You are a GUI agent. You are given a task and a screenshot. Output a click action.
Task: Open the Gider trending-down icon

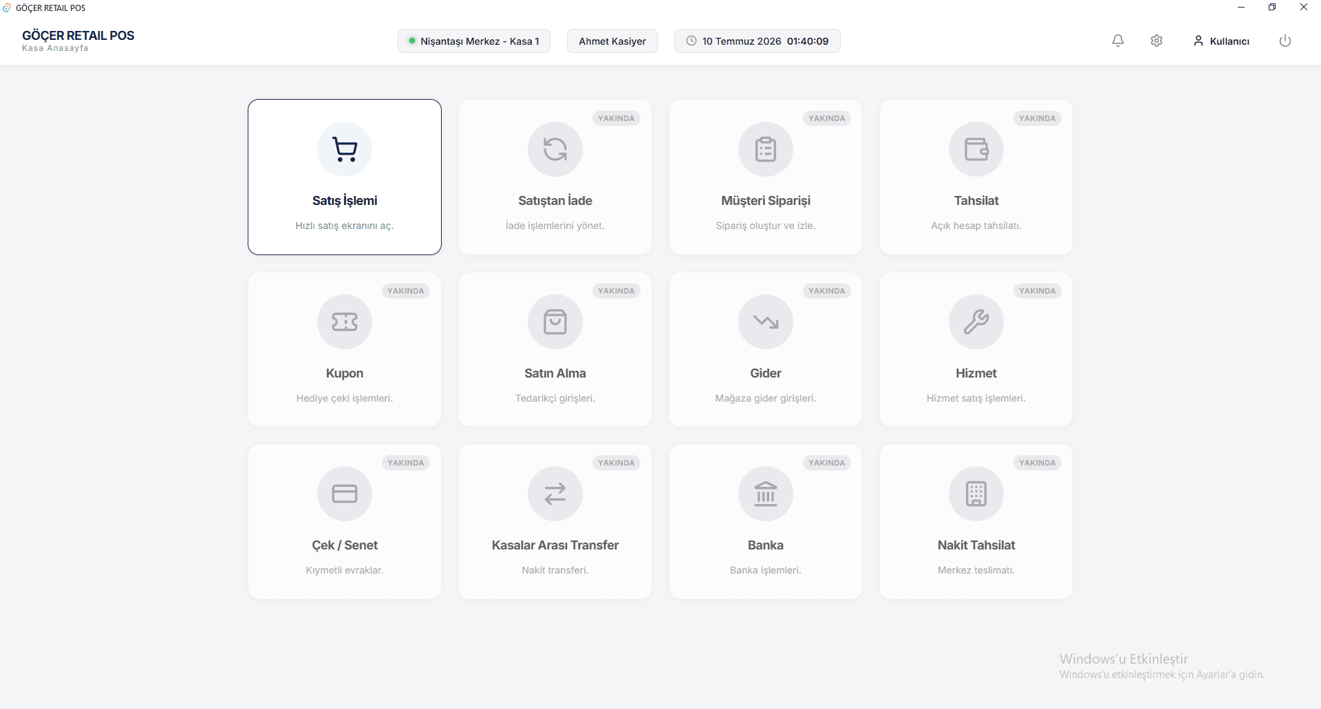(766, 322)
